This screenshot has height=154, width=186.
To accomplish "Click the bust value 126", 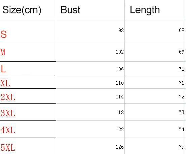I will click(x=120, y=147).
